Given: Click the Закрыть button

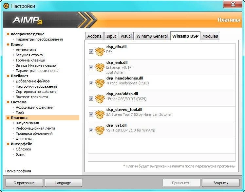Looking at the screenshot, I should 221,183.
